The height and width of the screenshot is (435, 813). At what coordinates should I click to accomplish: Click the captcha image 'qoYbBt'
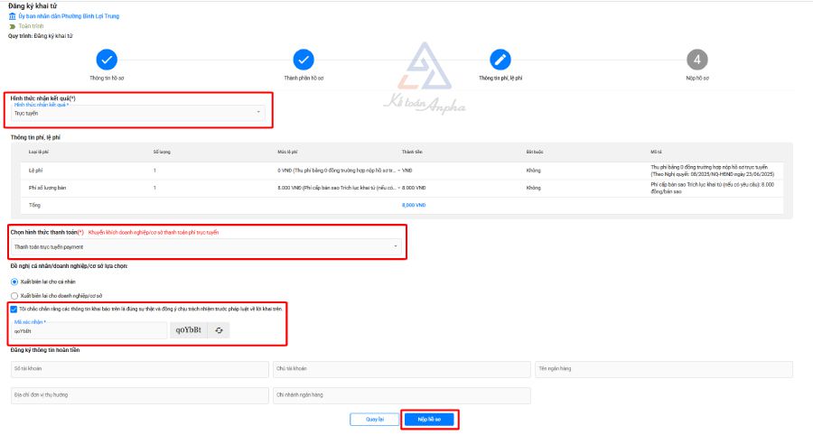pos(189,330)
